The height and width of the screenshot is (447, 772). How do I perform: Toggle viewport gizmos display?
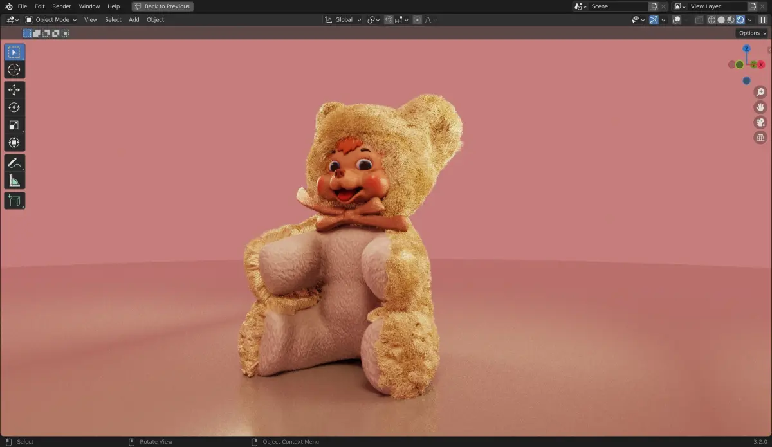click(x=654, y=20)
